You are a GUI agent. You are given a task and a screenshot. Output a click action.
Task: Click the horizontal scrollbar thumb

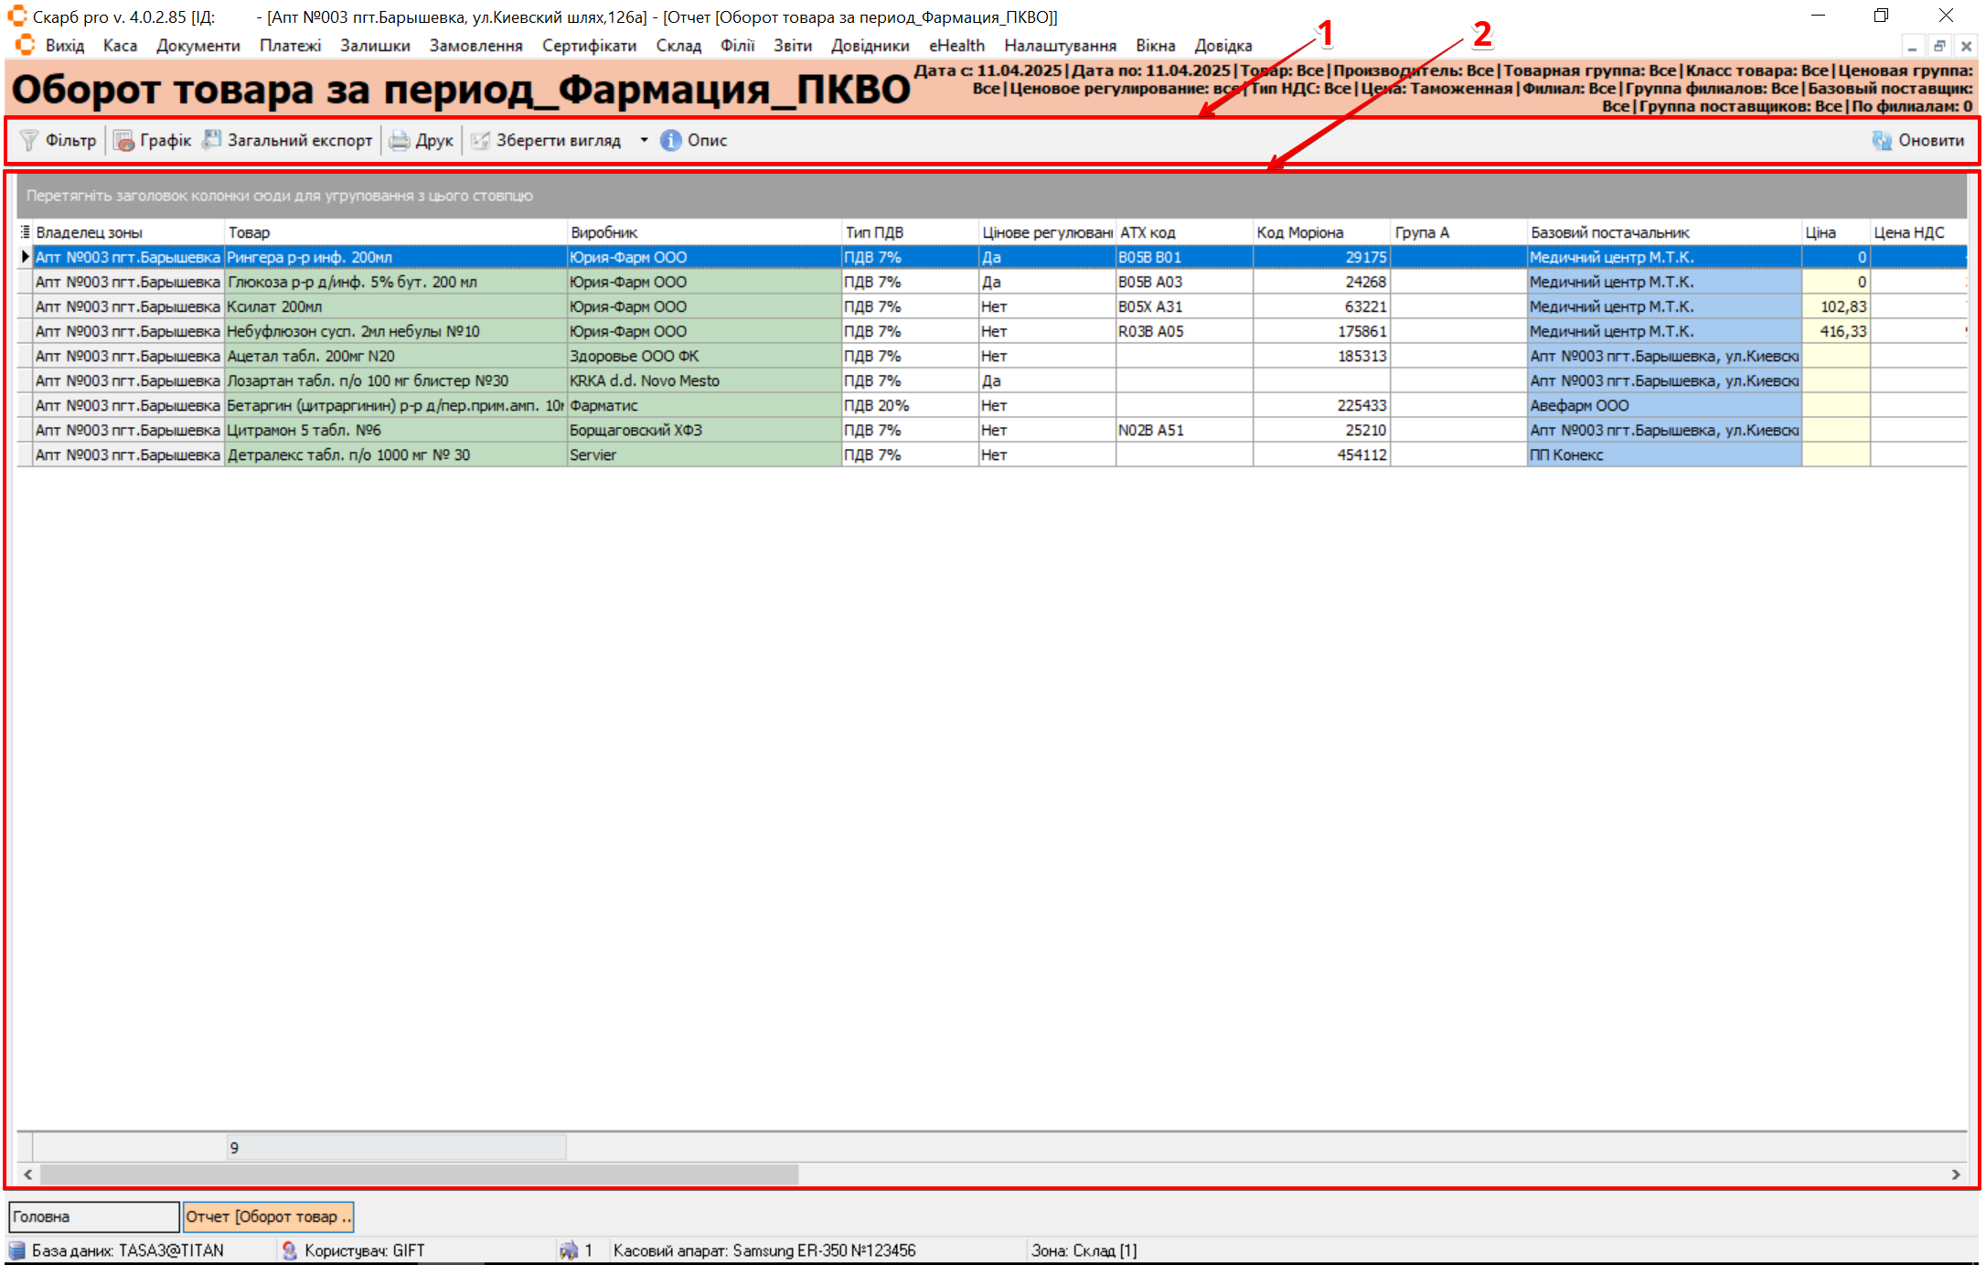419,1174
